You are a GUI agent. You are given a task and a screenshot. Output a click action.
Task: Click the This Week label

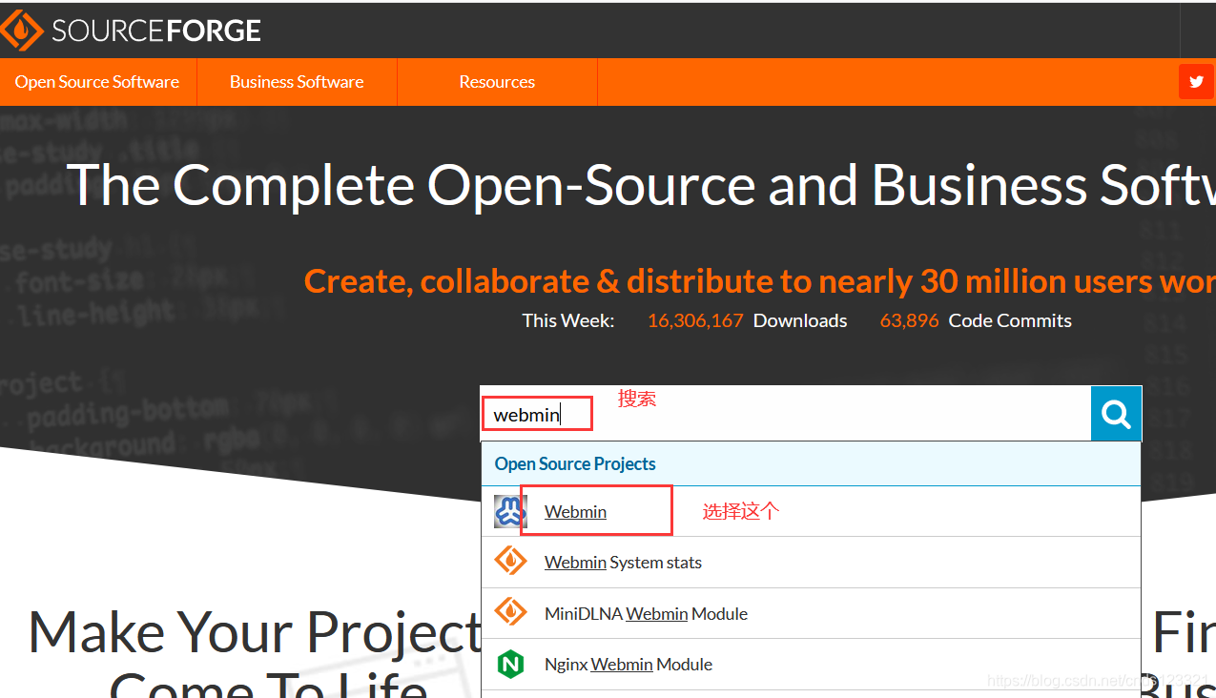568,320
